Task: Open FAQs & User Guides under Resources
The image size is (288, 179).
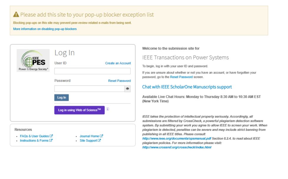Action: (34, 136)
